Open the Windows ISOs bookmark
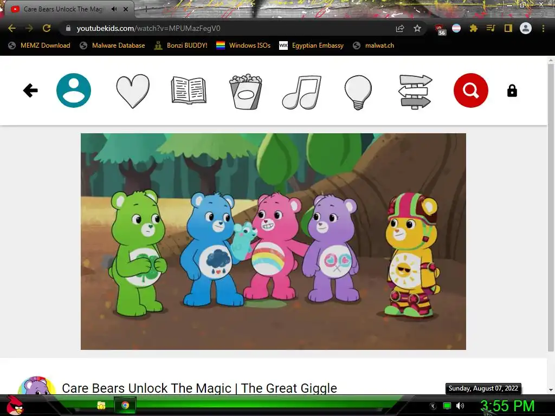Screen dimensions: 555x416 point(243,45)
